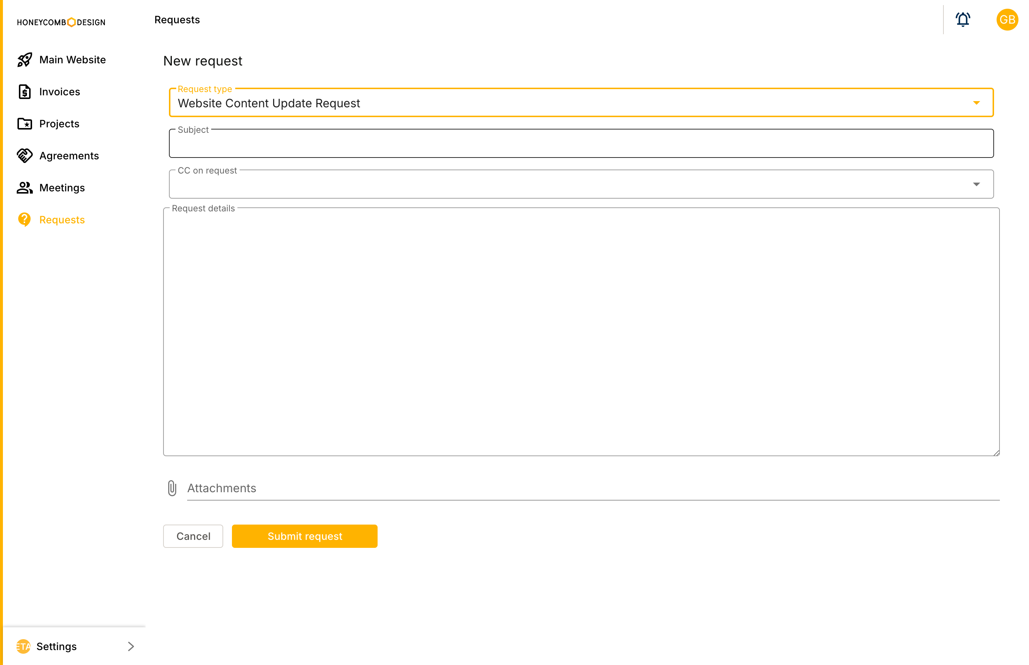Image resolution: width=1029 pixels, height=665 pixels.
Task: Go to the Invoices menu label
Action: point(60,92)
